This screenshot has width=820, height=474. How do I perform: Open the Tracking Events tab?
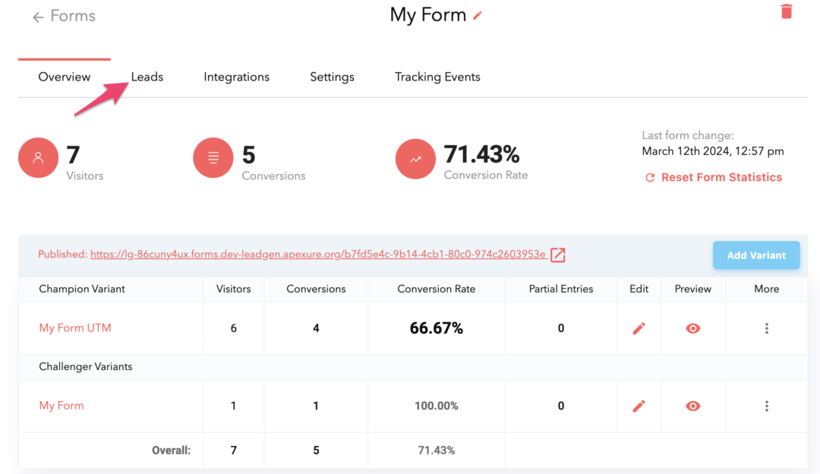[x=437, y=76]
